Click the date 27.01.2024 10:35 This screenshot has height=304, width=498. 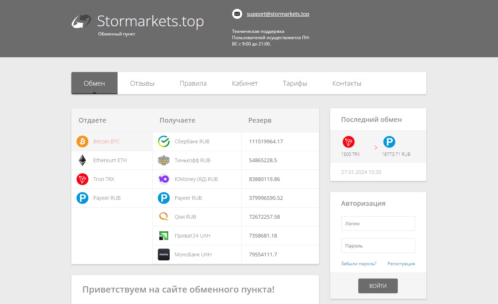[x=361, y=172]
